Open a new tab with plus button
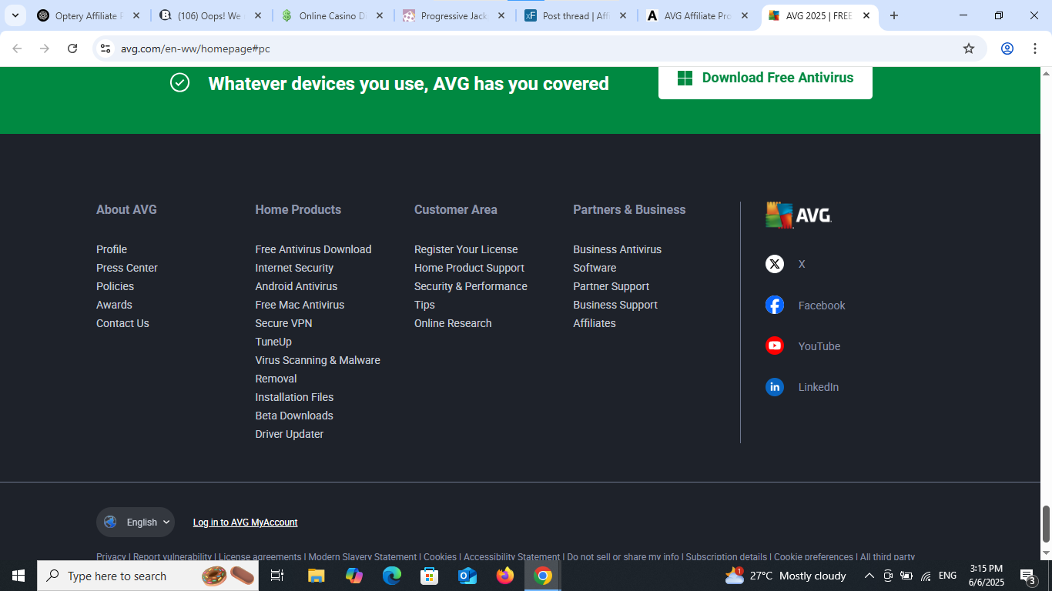 894,15
